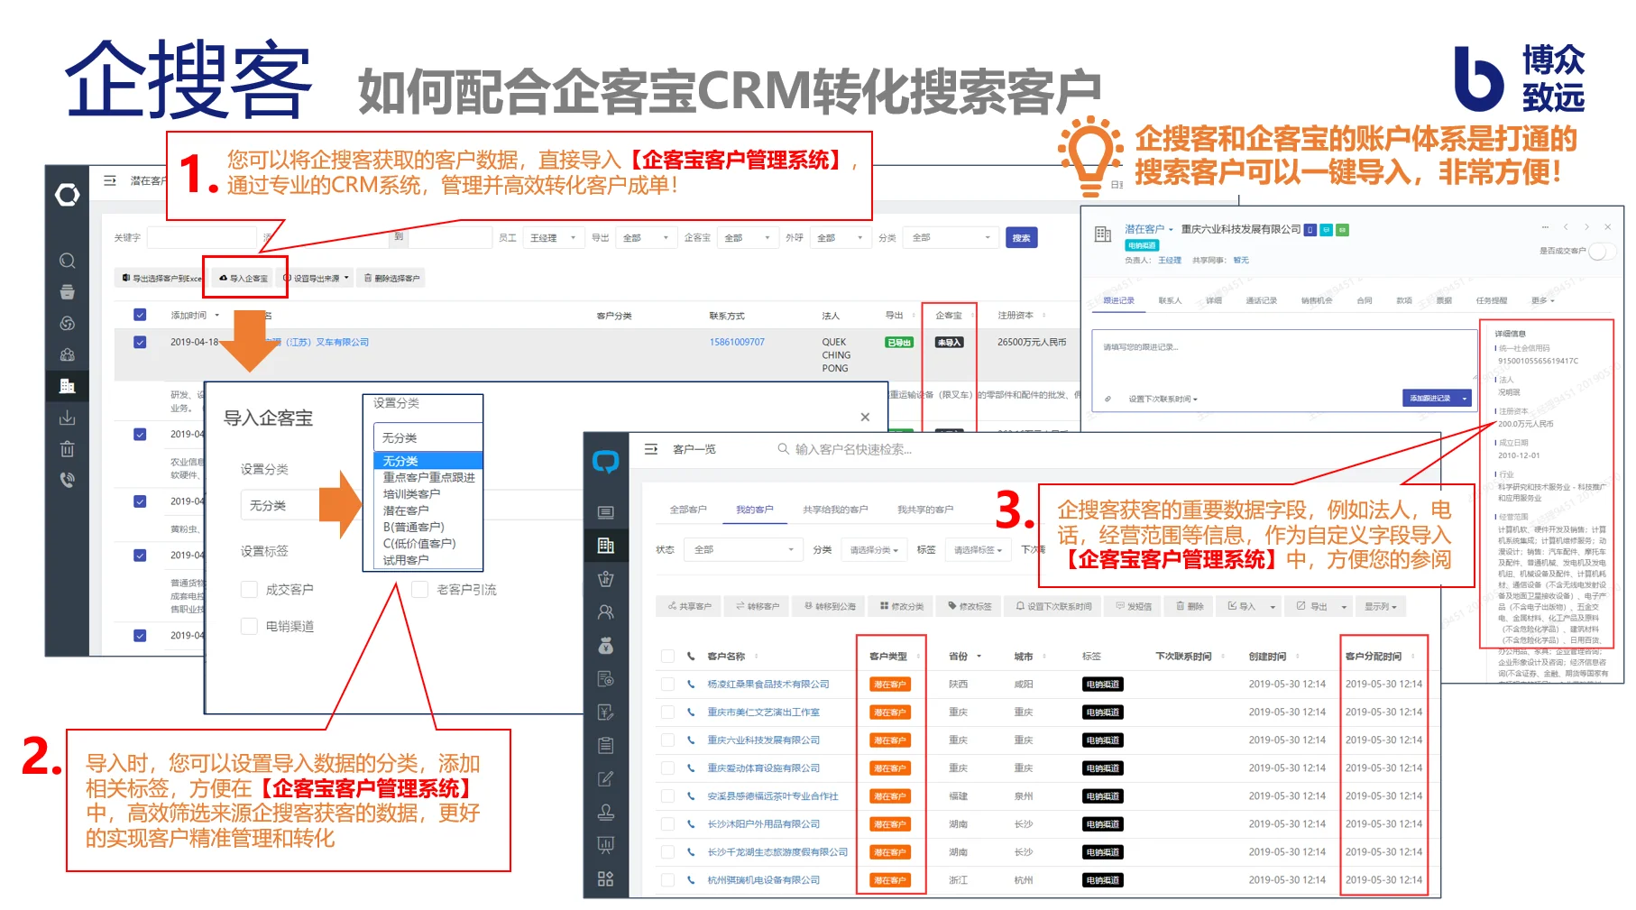This screenshot has height=910, width=1636.
Task: Uncheck the row dated 2019-04-18
Action: pos(140,342)
